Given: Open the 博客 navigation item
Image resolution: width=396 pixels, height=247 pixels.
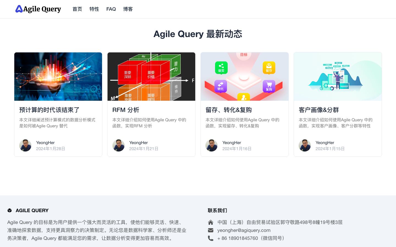Looking at the screenshot, I should coord(128,9).
